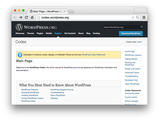
Task: Open the Blog menu item
Action: pos(88,33)
